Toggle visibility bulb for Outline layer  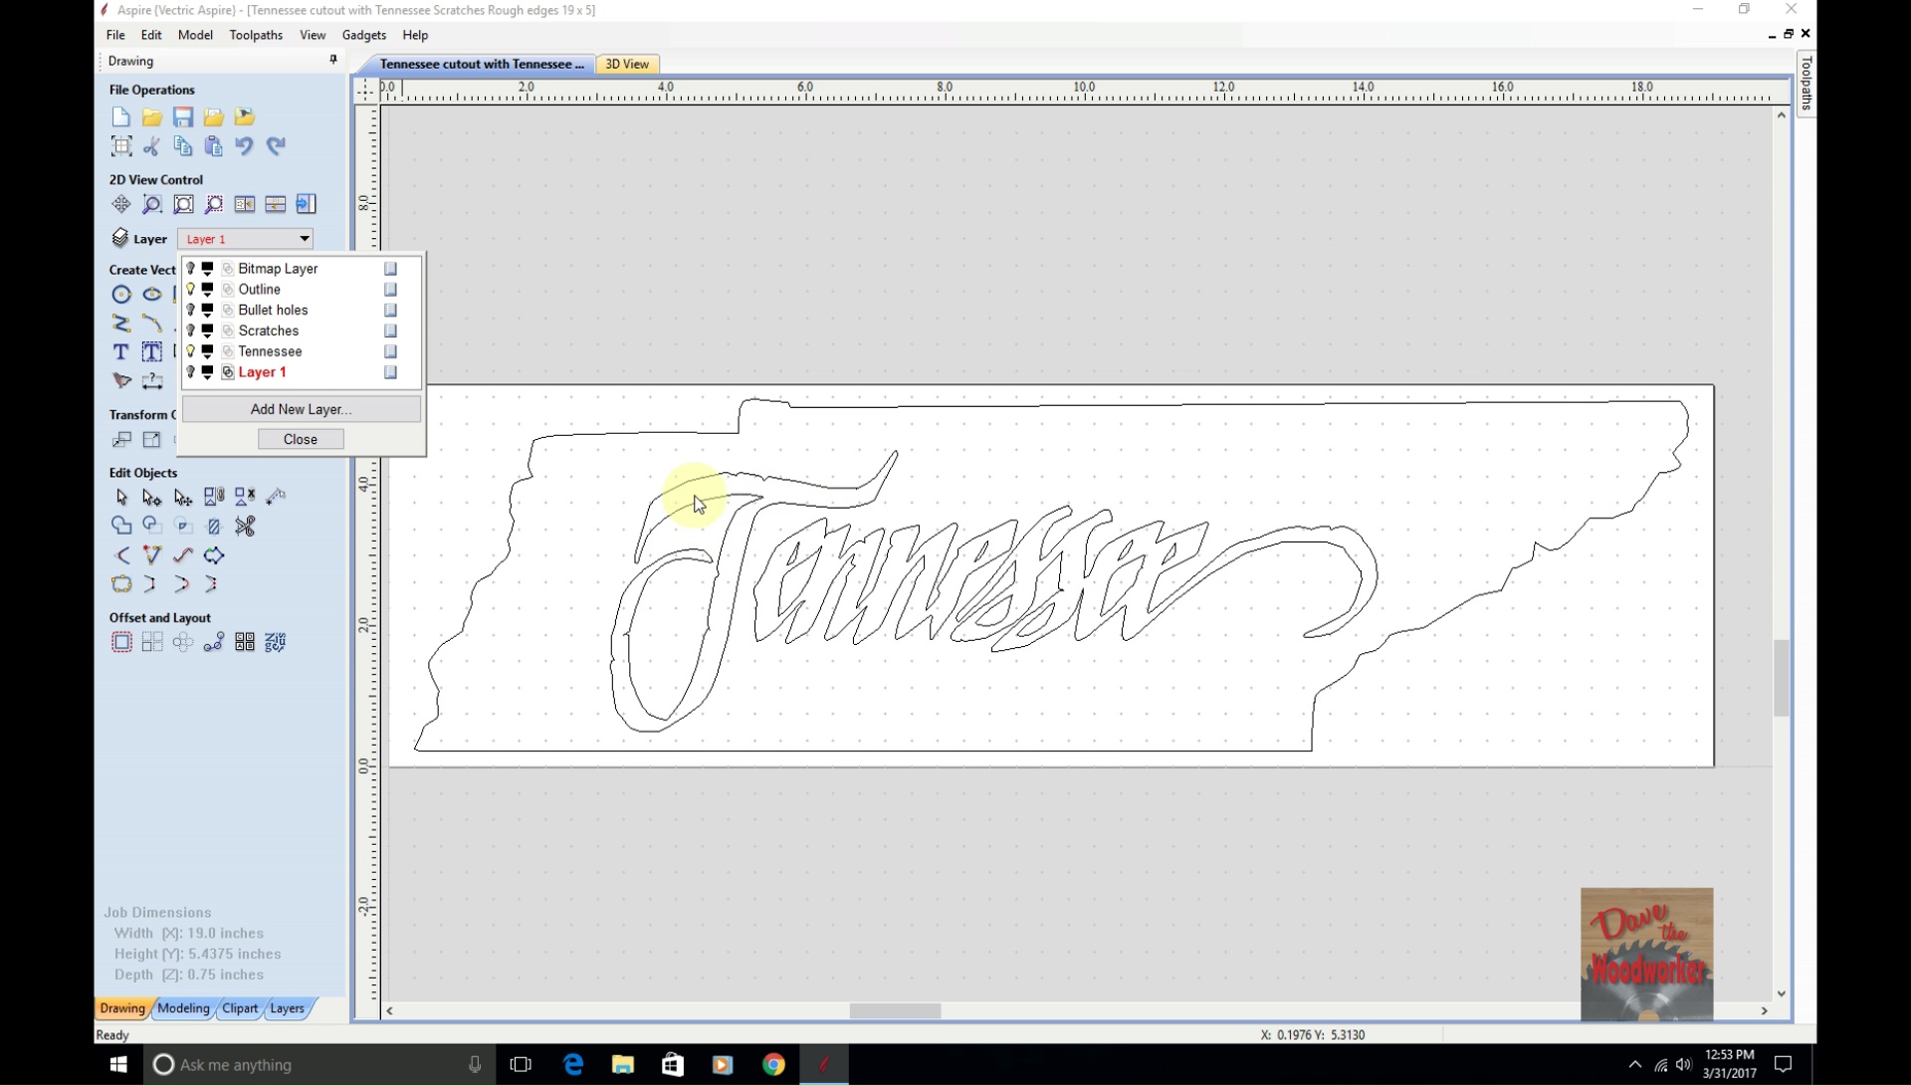[x=191, y=290]
